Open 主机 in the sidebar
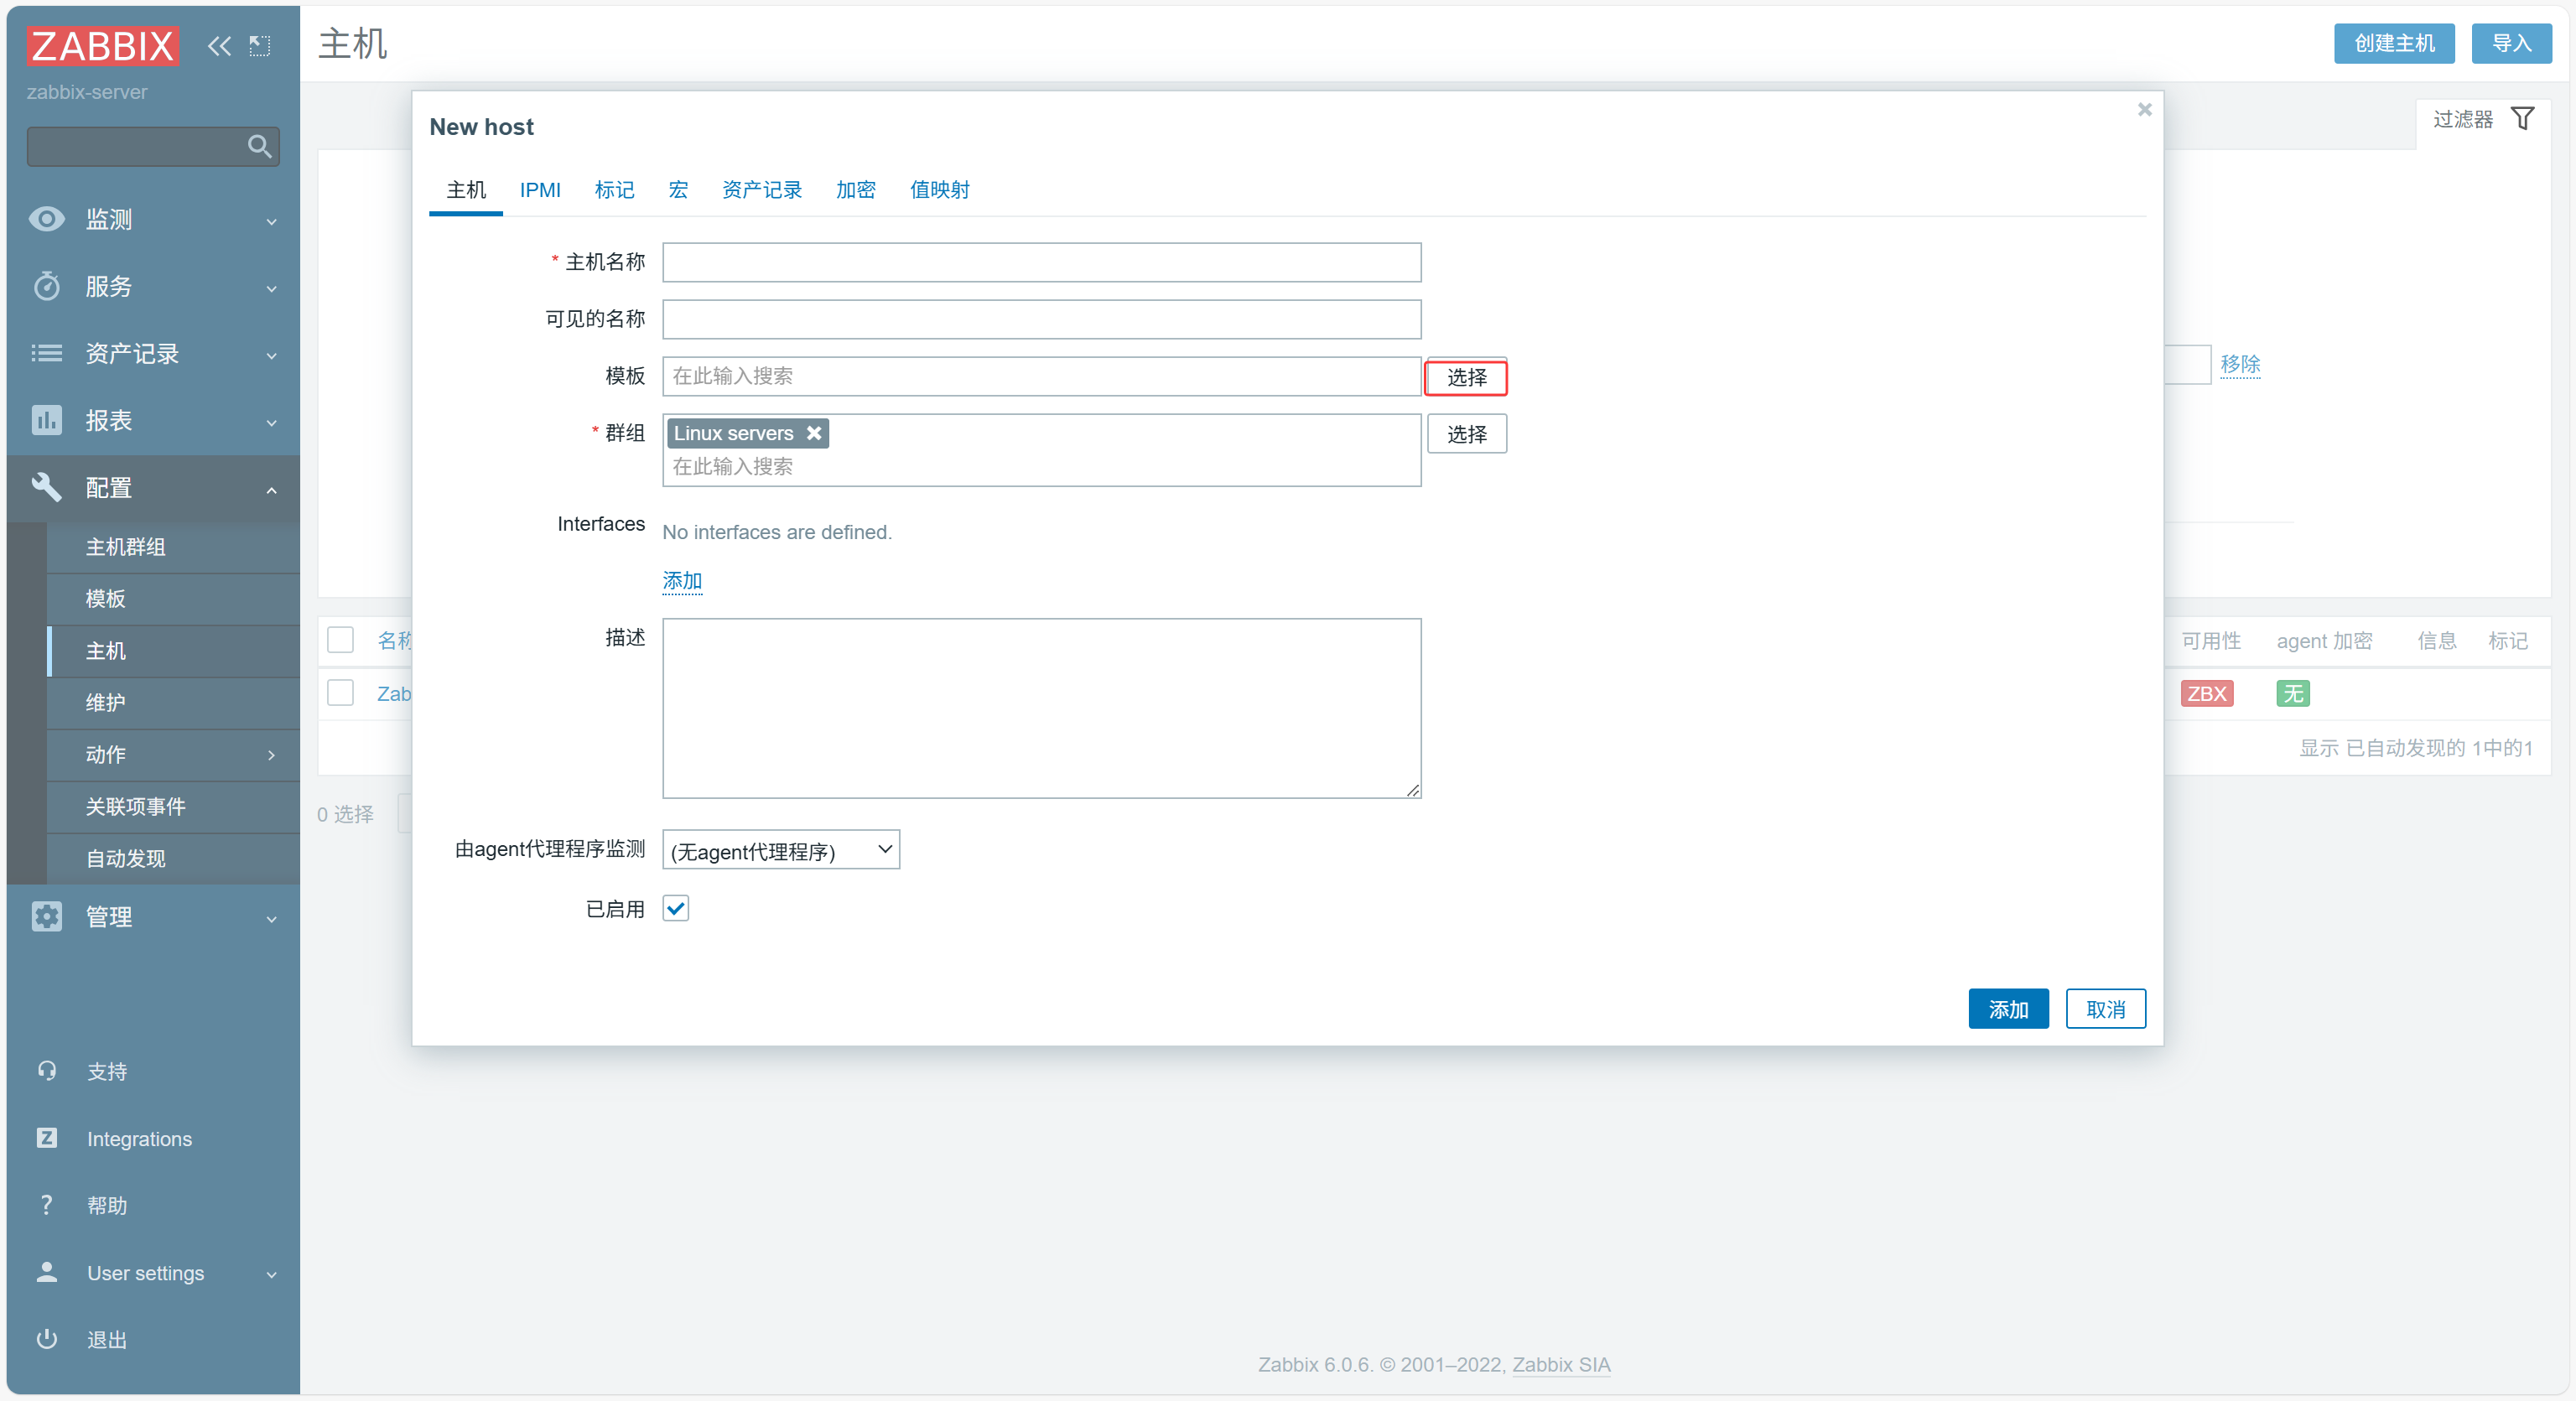 click(x=173, y=651)
